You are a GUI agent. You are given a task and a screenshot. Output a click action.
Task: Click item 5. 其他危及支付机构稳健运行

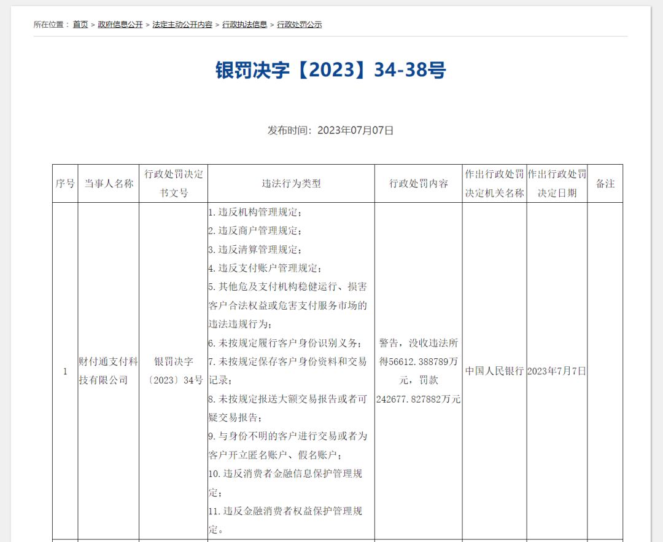[287, 305]
